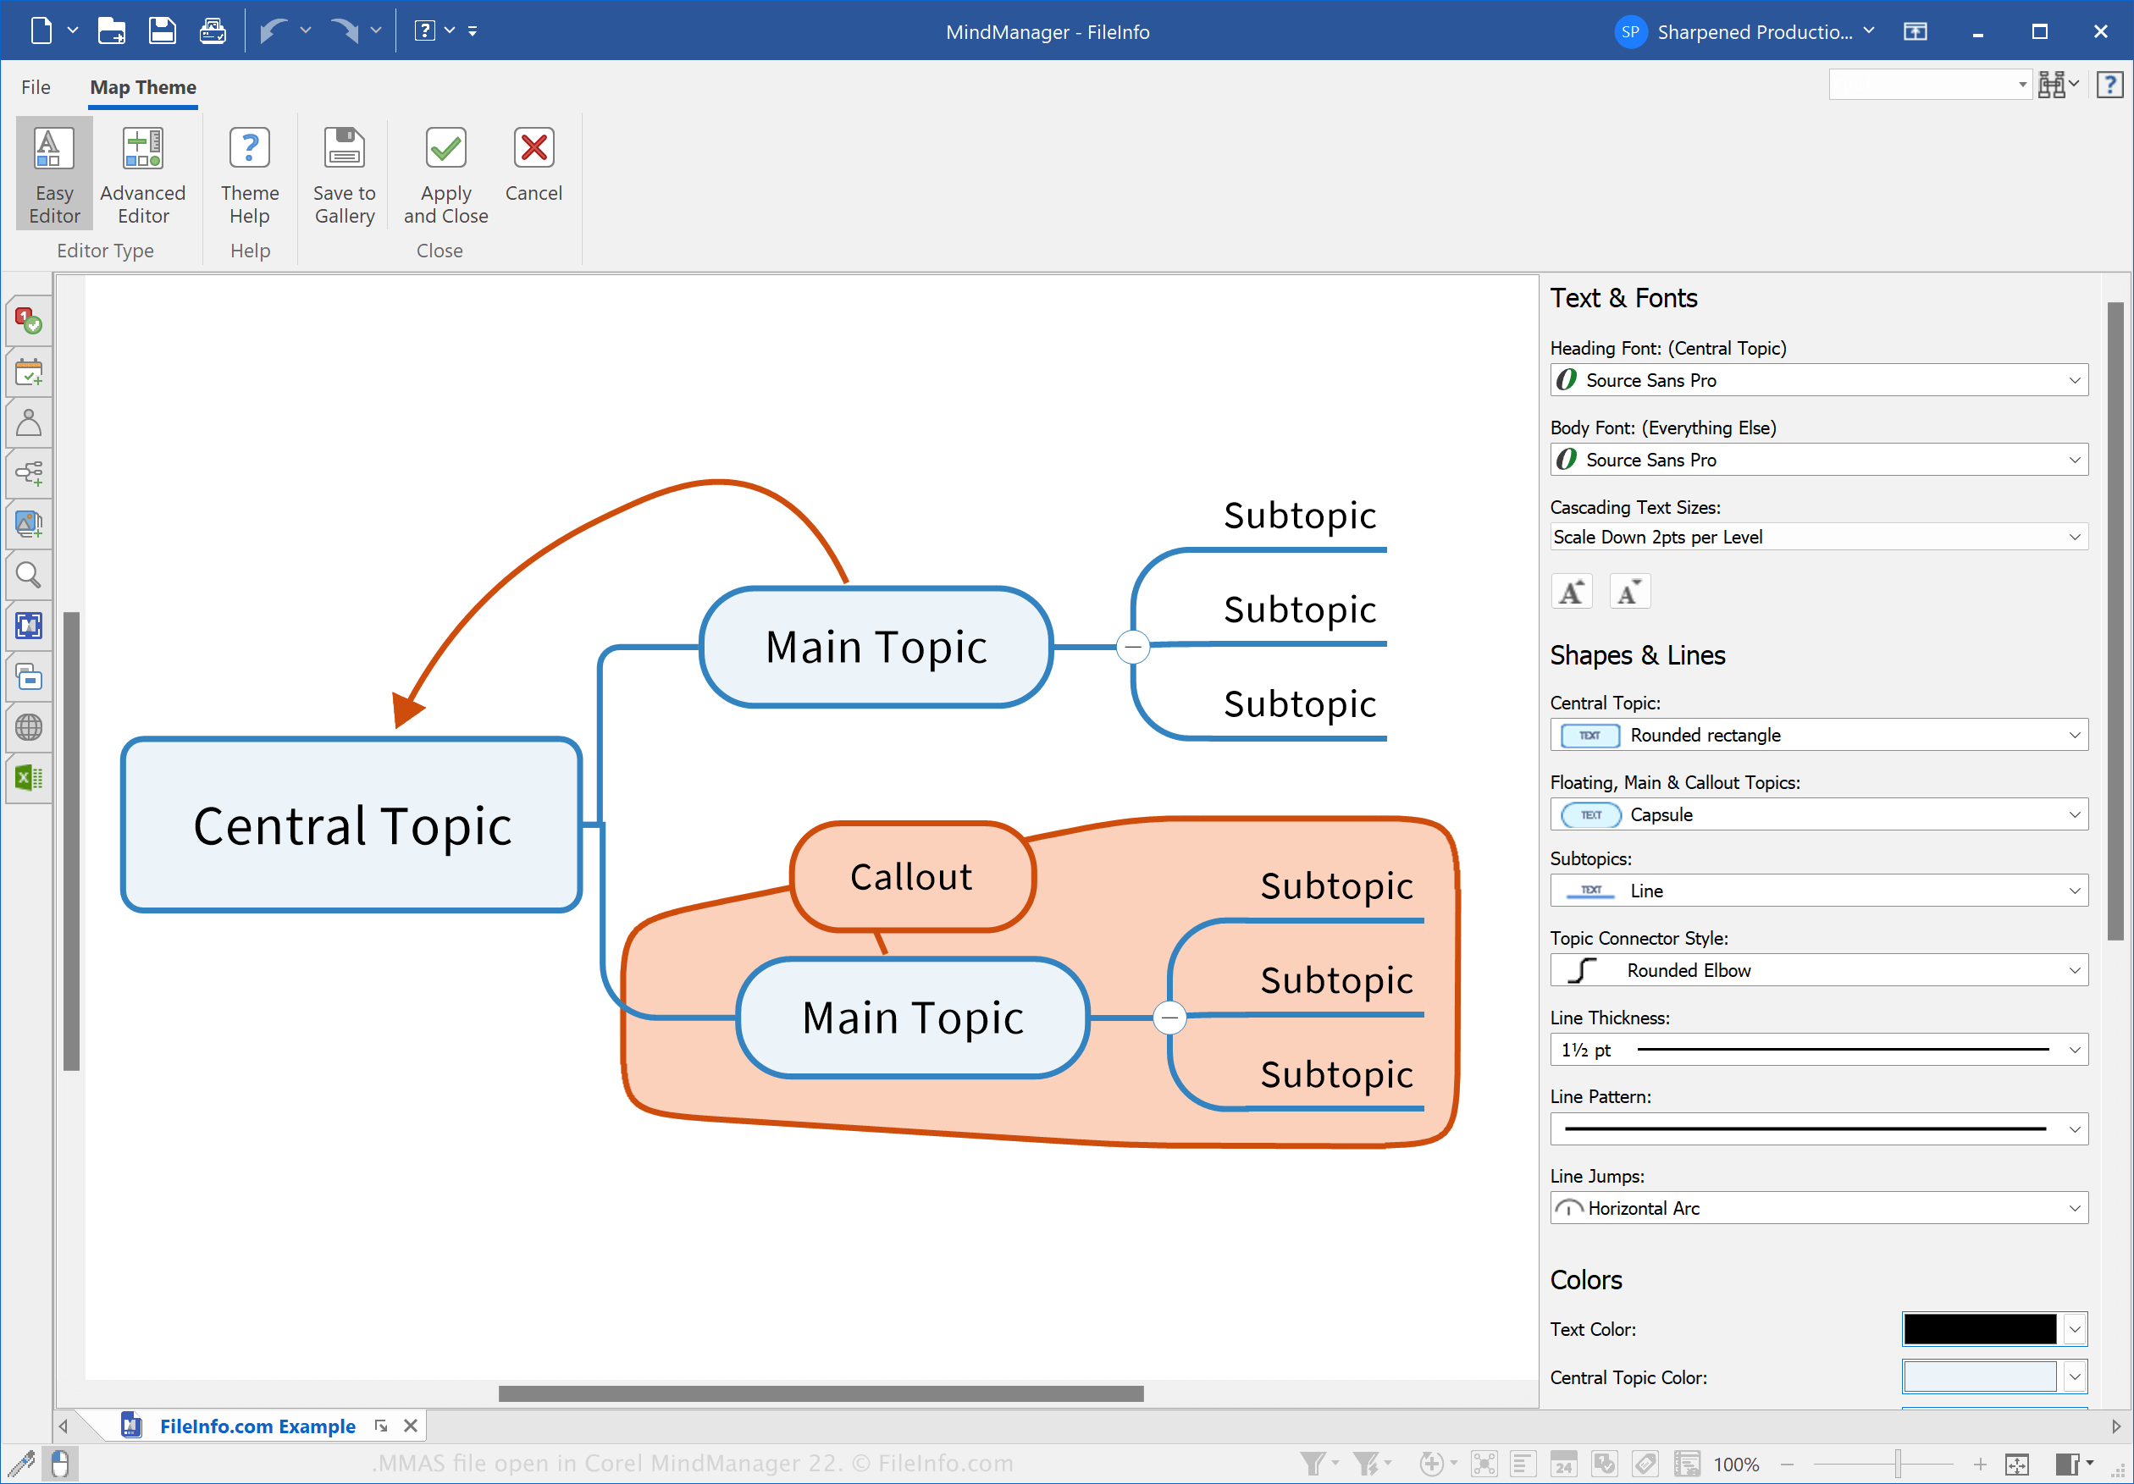This screenshot has width=2134, height=1484.
Task: Click the Print icon in title bar
Action: (x=213, y=30)
